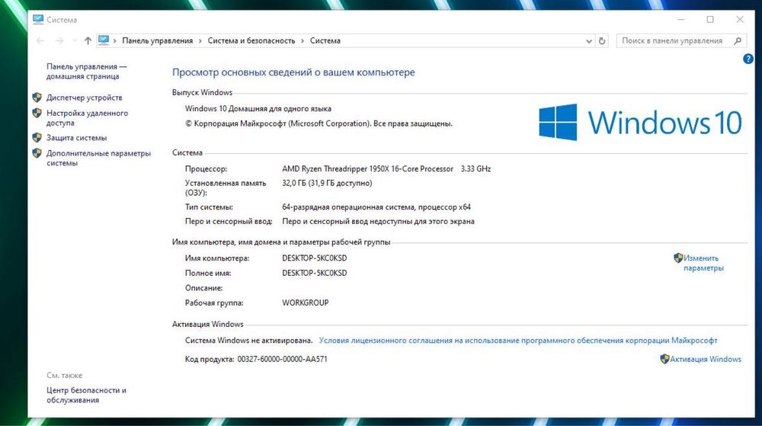
Task: Open Настройка удаленного доступа
Action: 87,118
